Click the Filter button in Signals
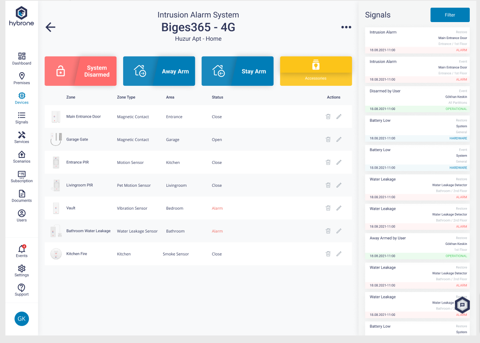The image size is (480, 343). click(450, 15)
